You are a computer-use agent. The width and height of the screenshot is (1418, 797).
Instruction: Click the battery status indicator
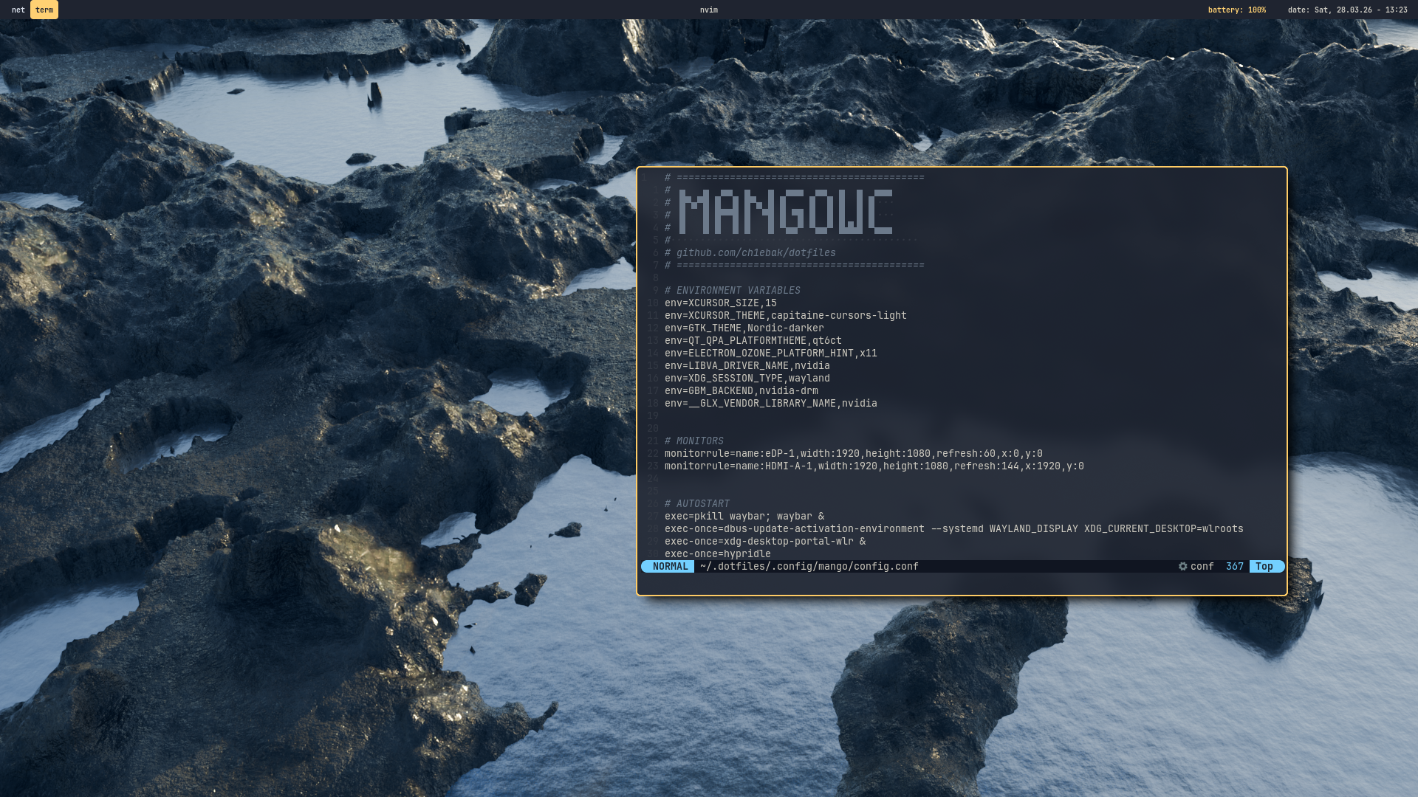tap(1236, 10)
